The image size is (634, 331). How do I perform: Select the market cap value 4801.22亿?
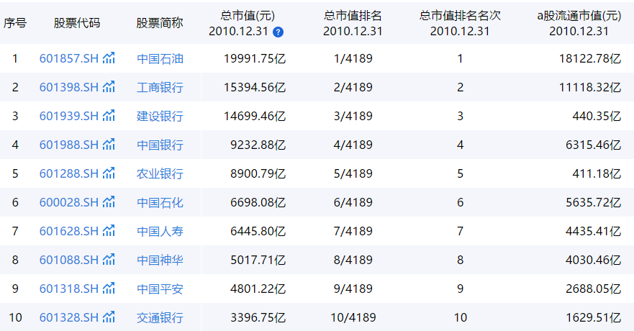pyautogui.click(x=258, y=289)
